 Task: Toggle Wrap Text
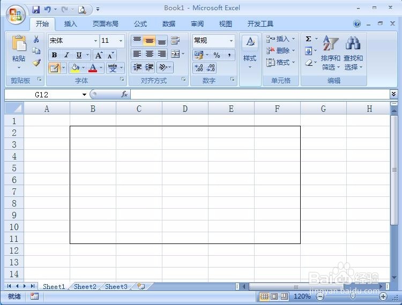175,41
